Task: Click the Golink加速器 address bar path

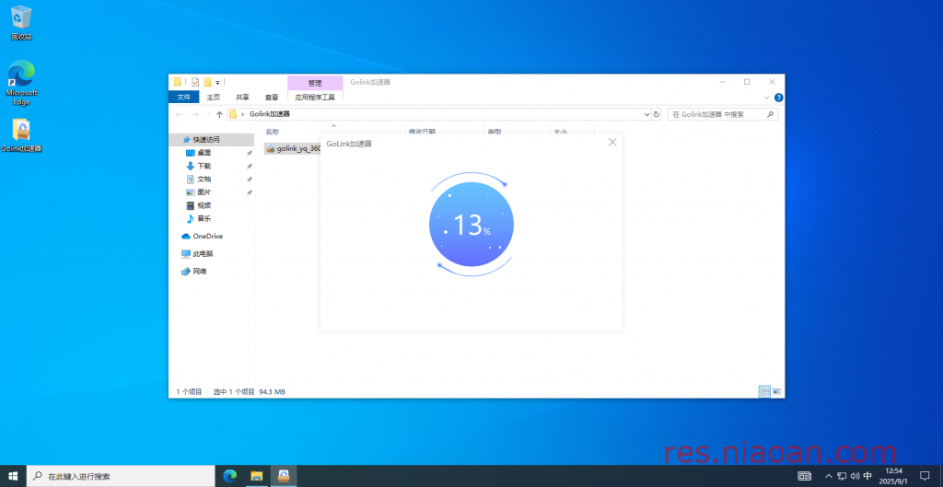Action: click(270, 113)
